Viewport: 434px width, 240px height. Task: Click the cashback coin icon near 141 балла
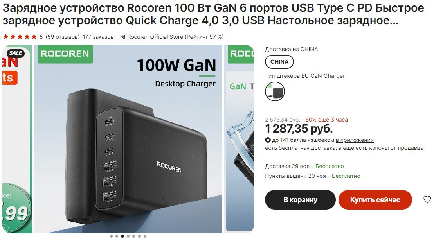tap(268, 140)
